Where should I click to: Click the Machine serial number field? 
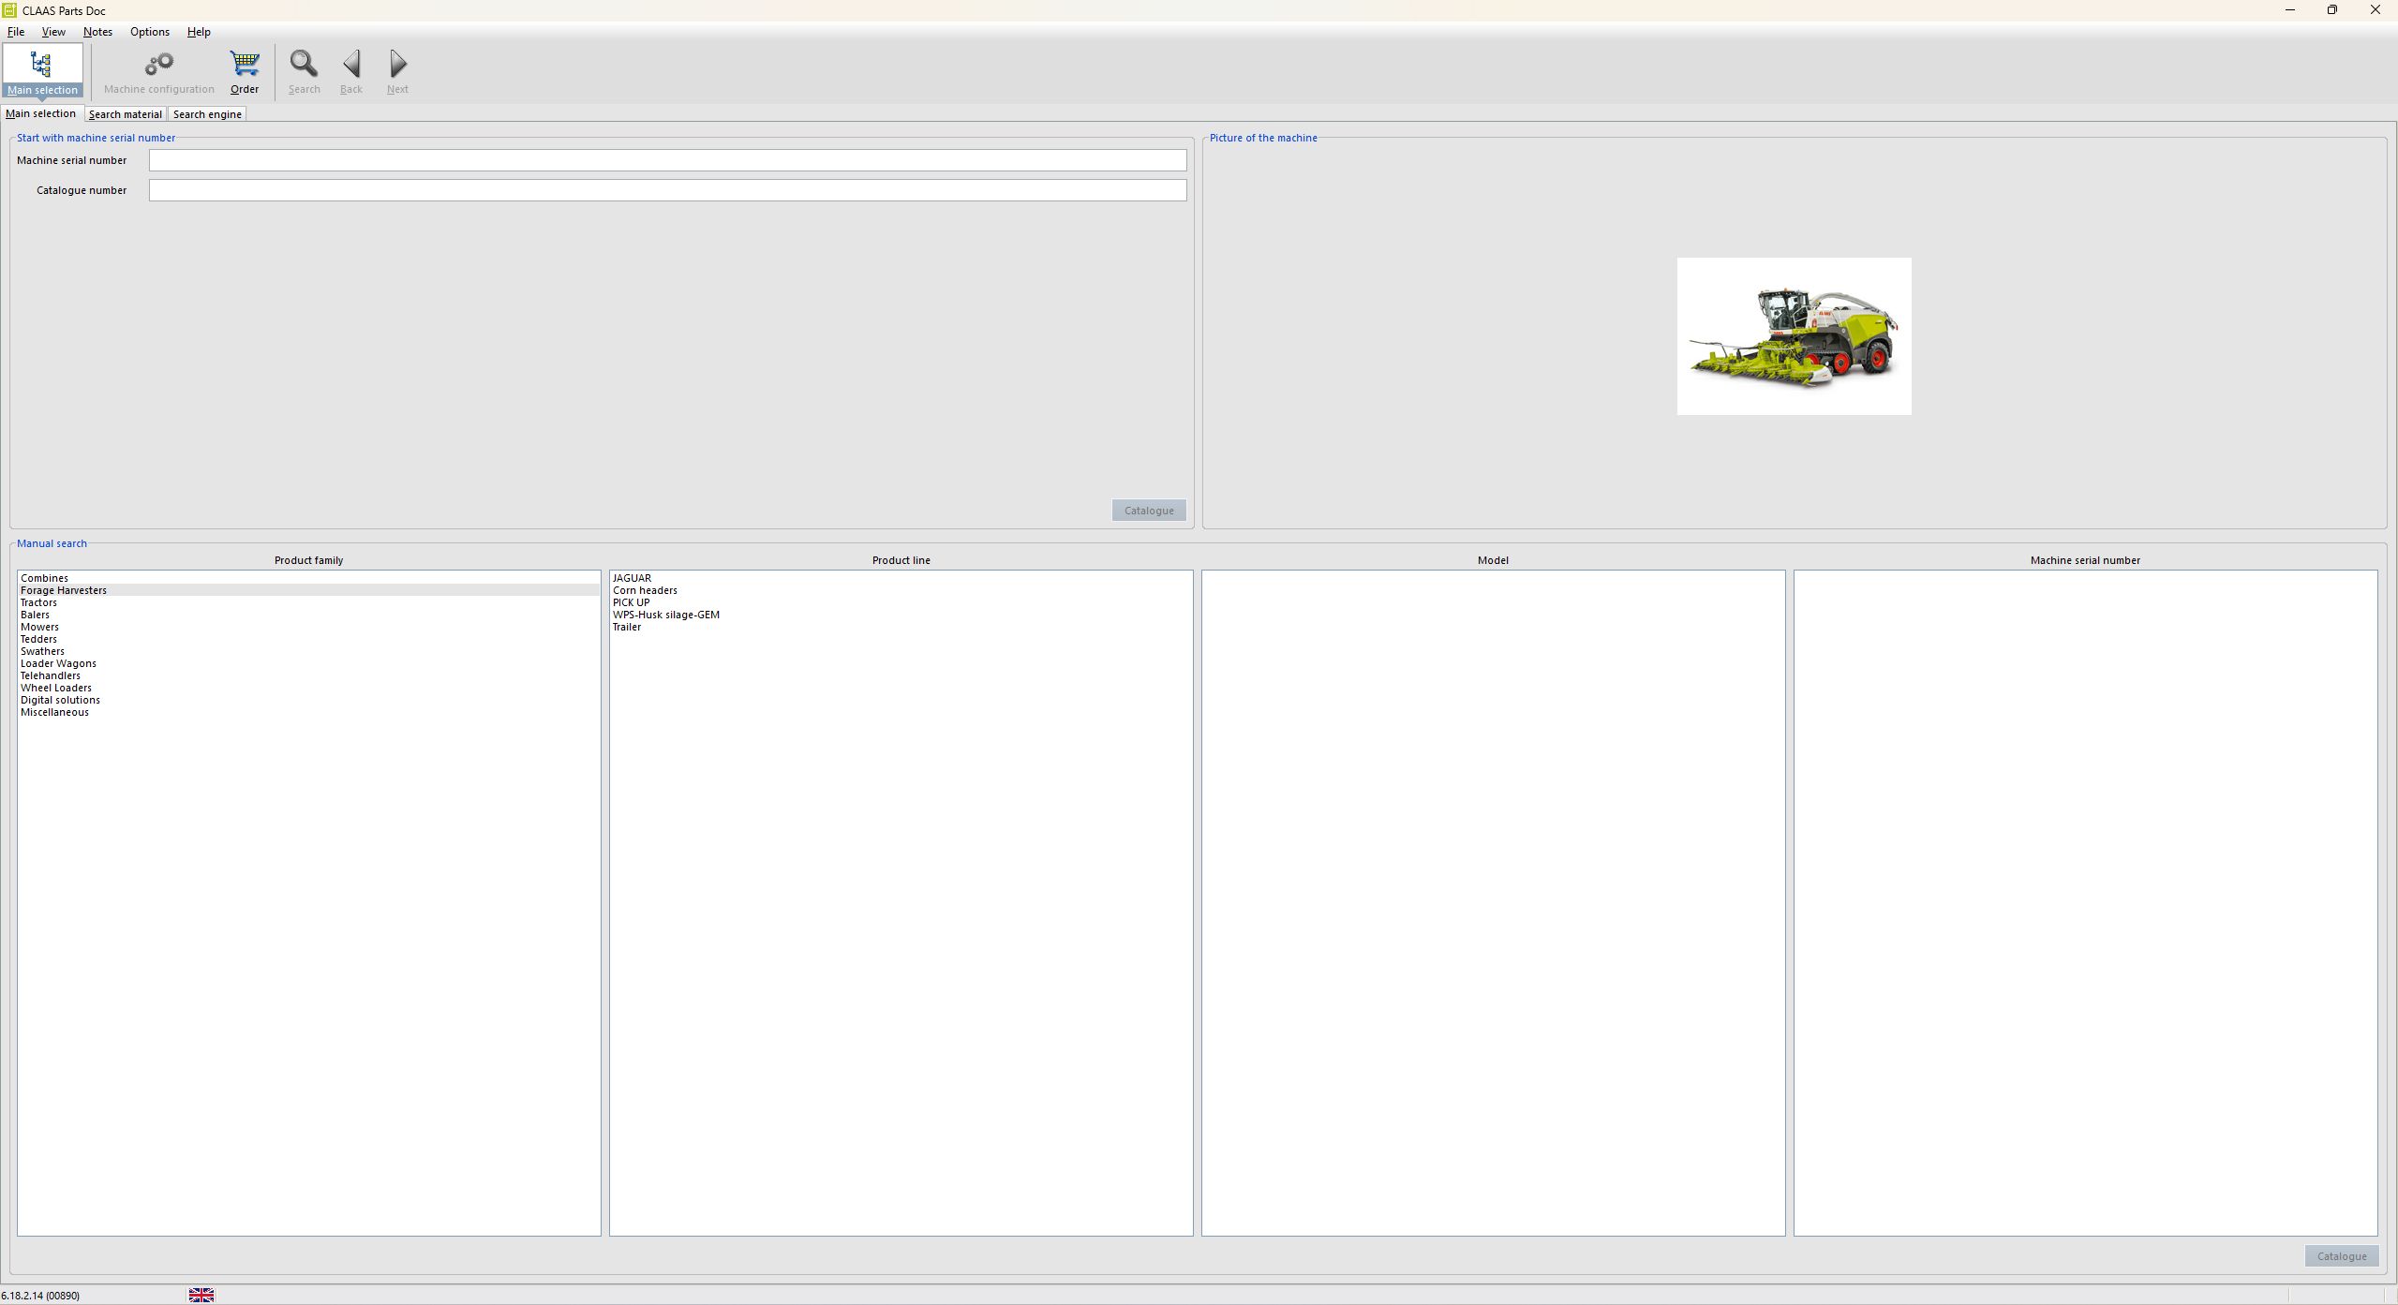click(667, 160)
